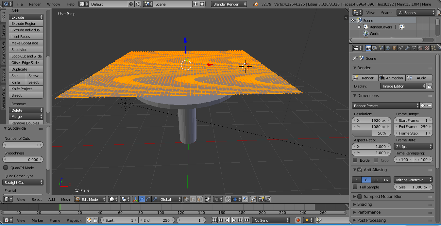Open the Texture properties tab (checker icon)
Image resolution: width=441 pixels, height=226 pixels.
(427, 48)
